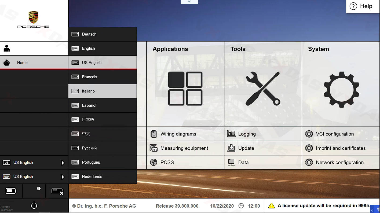Click the crossed-out battery icon
The height and width of the screenshot is (213, 380).
coord(57,191)
